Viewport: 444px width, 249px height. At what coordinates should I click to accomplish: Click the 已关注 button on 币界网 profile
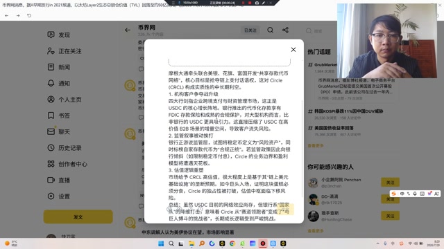tap(250, 30)
